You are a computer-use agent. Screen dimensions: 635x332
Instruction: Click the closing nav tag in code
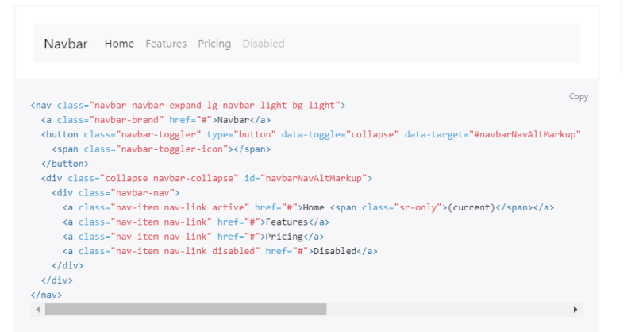coord(46,295)
